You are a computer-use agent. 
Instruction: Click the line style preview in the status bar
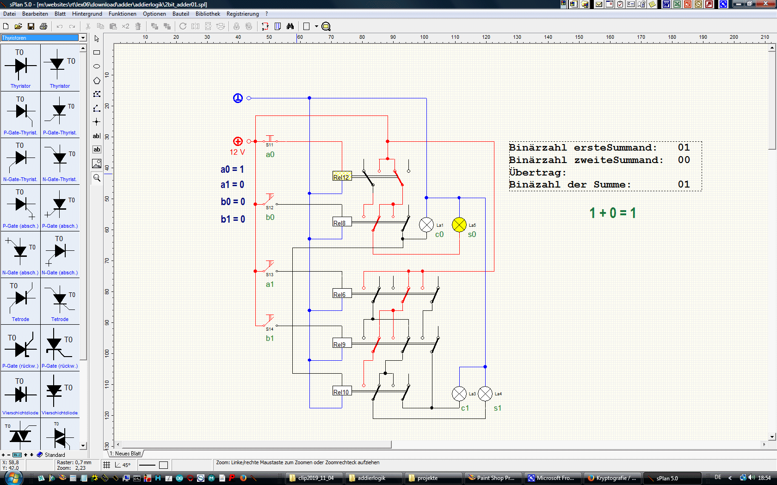tap(147, 465)
